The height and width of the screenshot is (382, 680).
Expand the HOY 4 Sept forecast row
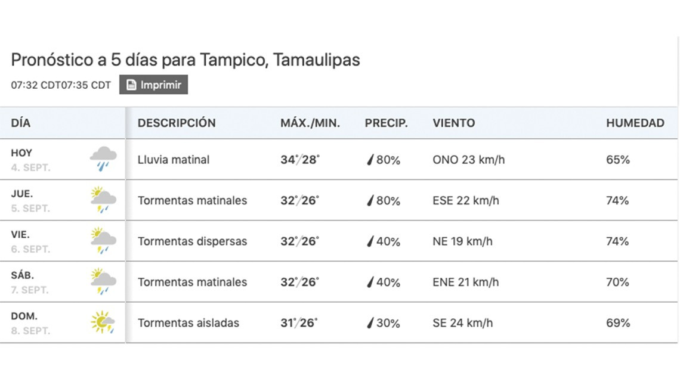(340, 159)
